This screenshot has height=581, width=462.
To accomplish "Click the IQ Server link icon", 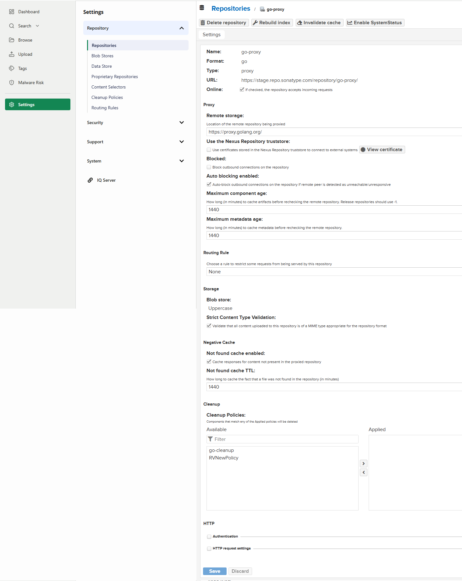I will tap(90, 180).
